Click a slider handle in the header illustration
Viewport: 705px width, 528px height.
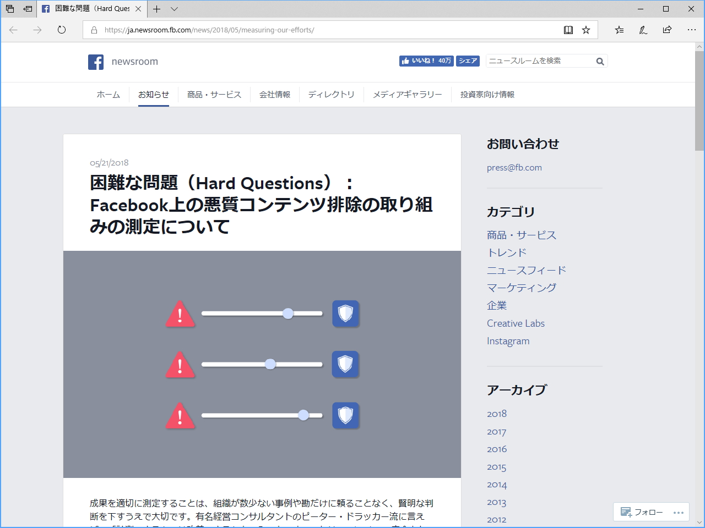point(288,313)
